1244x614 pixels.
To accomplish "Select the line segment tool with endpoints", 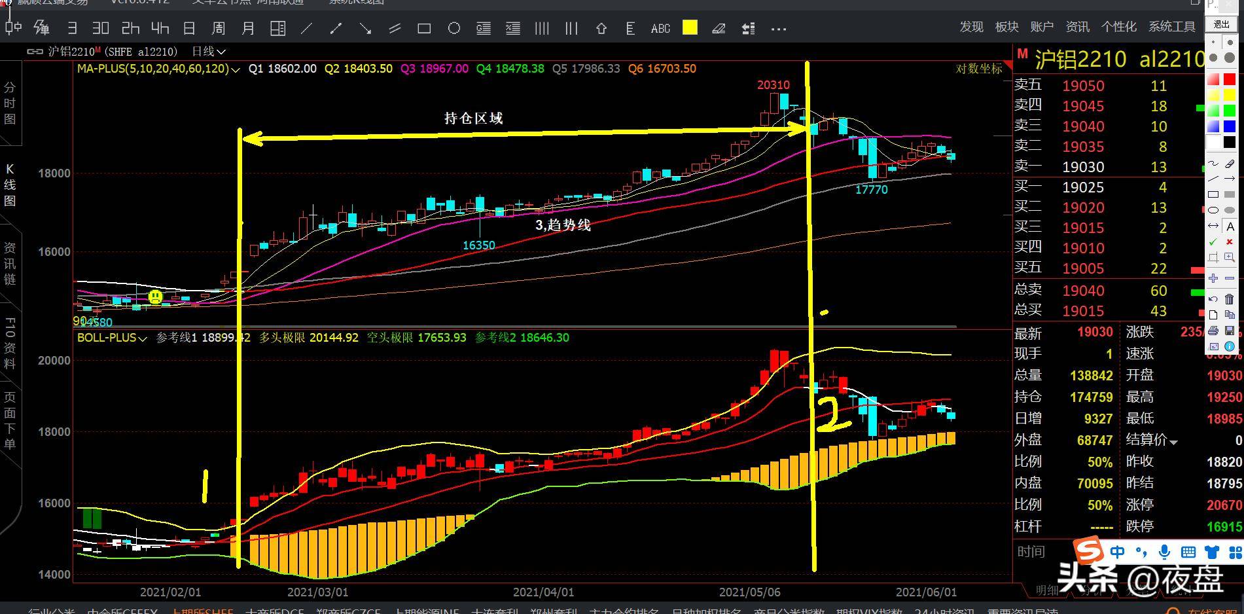I will tap(336, 28).
